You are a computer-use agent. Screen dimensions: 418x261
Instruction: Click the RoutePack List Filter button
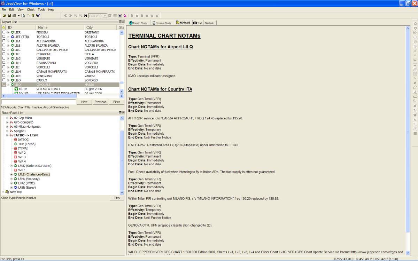117,198
